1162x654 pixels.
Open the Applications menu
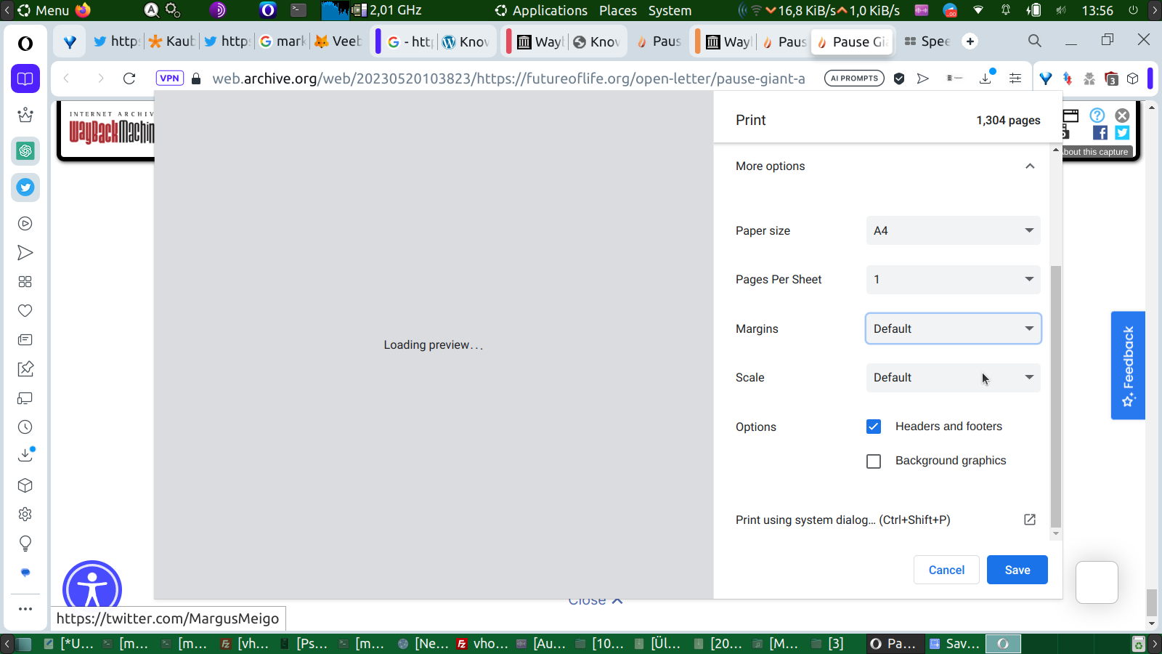550,10
